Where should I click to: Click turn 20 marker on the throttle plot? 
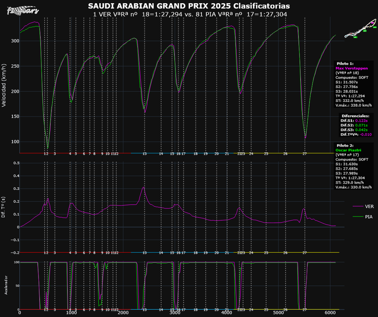coord(217,310)
